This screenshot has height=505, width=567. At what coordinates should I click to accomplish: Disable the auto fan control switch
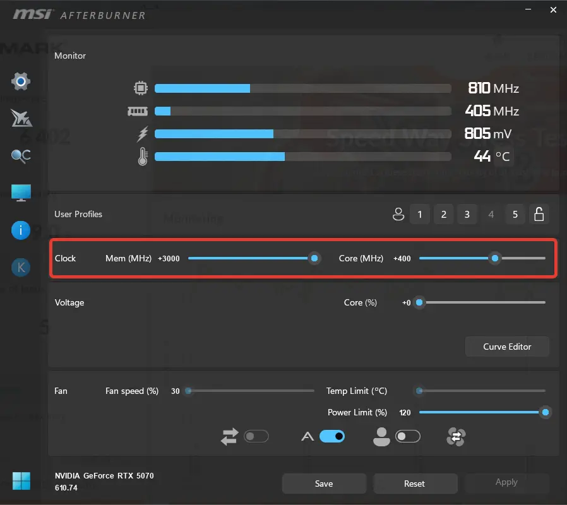click(332, 436)
